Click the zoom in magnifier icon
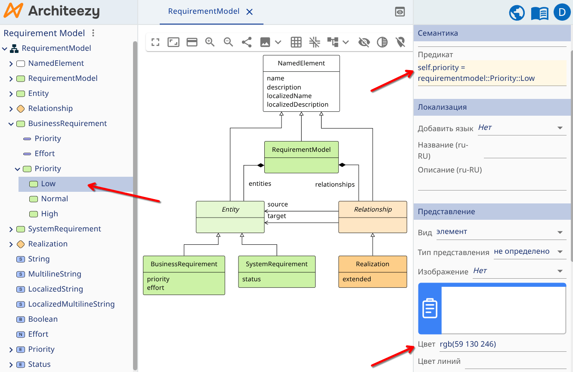Viewport: 573px width, 372px height. point(210,42)
